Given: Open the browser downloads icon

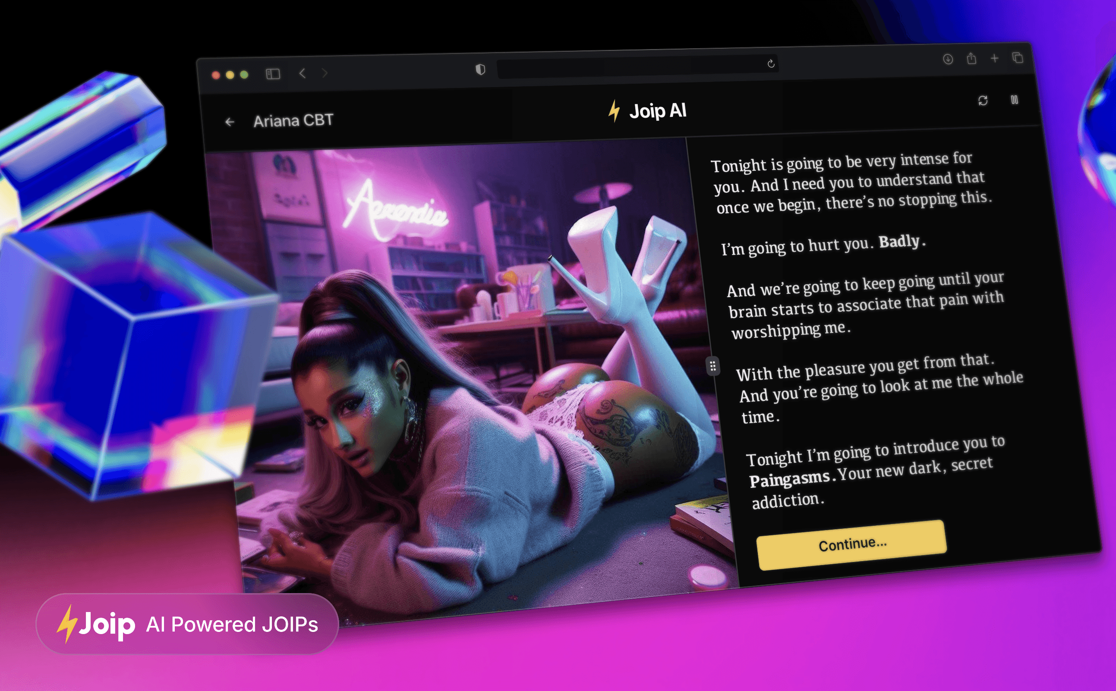Looking at the screenshot, I should (x=948, y=59).
